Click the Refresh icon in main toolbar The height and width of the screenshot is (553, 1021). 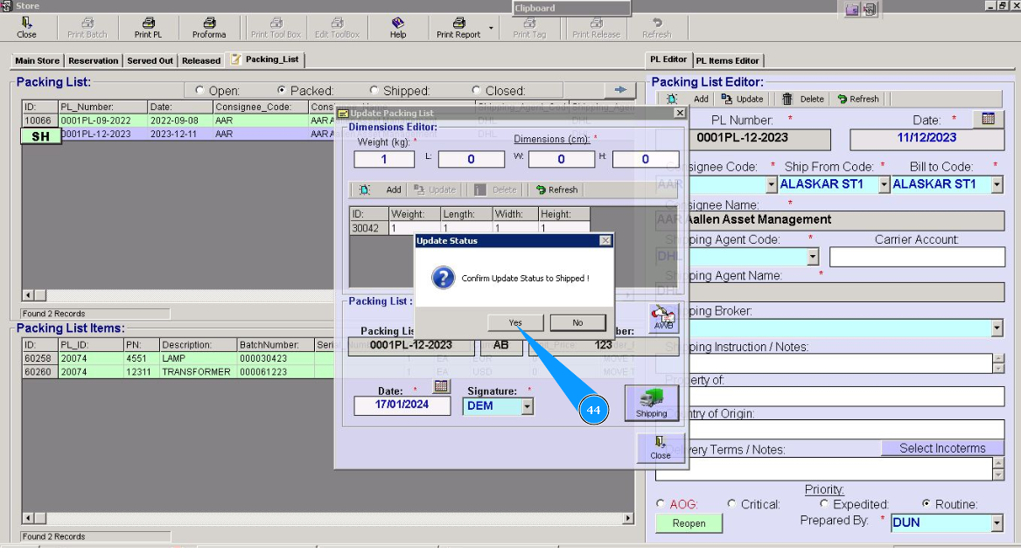pyautogui.click(x=656, y=28)
